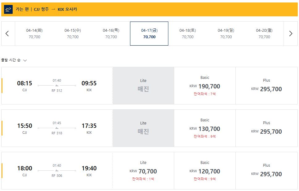Click the departing flight airplane icon
299x191 pixels.
[x=8, y=9]
